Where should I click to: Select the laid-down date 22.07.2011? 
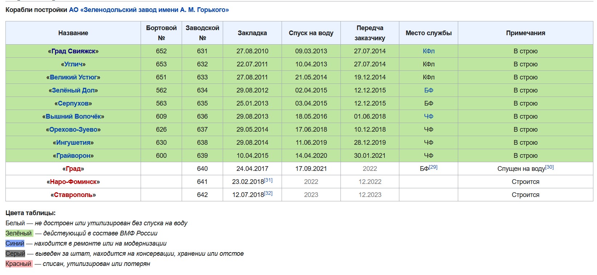tap(252, 64)
